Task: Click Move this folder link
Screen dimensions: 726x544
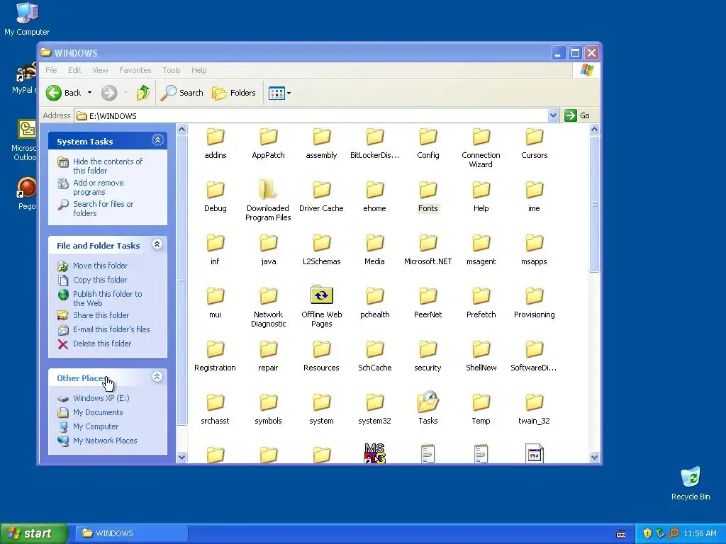Action: 100,266
